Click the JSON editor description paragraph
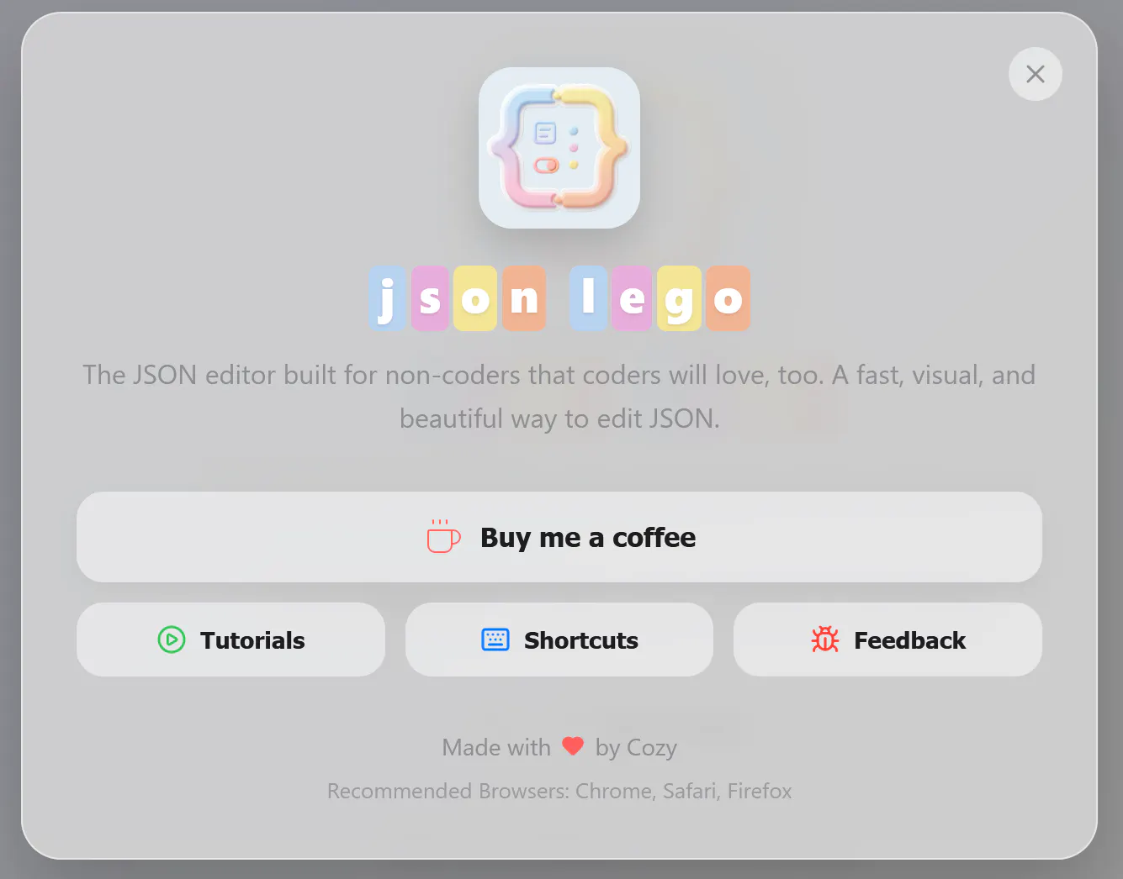The height and width of the screenshot is (879, 1123). [x=559, y=396]
